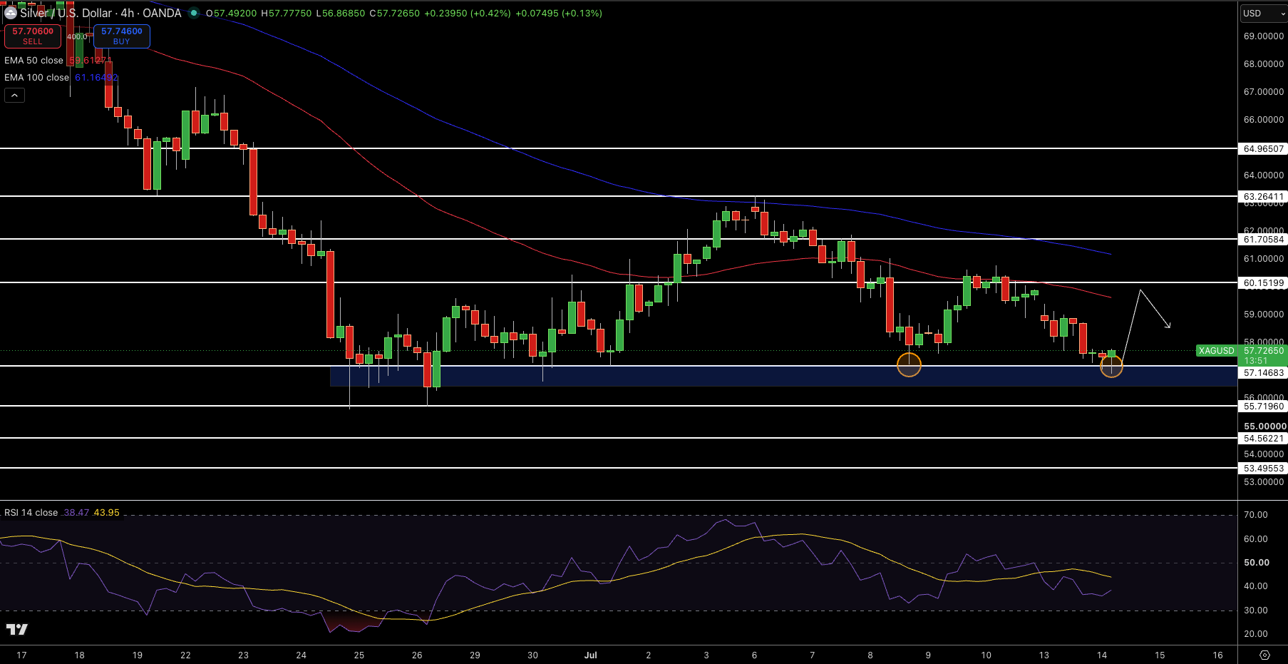Click the Jul date label on the time axis
1288x664 pixels.
[x=590, y=655]
